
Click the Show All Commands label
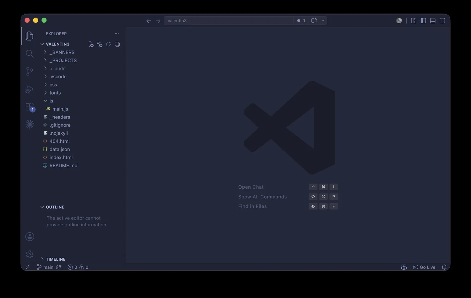(263, 197)
